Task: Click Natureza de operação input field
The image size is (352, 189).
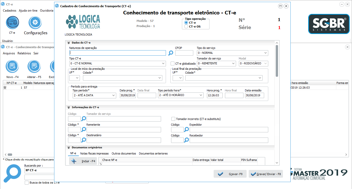Action: coord(118,53)
